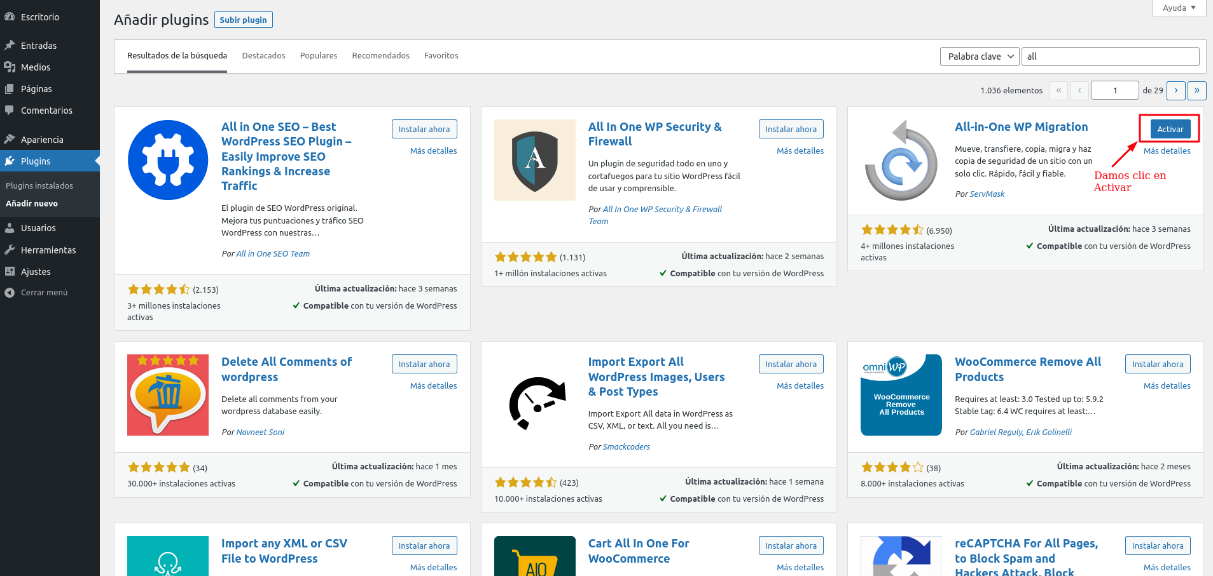The image size is (1213, 576).
Task: Open Más detalles for Delete All Comments
Action: [x=433, y=386]
